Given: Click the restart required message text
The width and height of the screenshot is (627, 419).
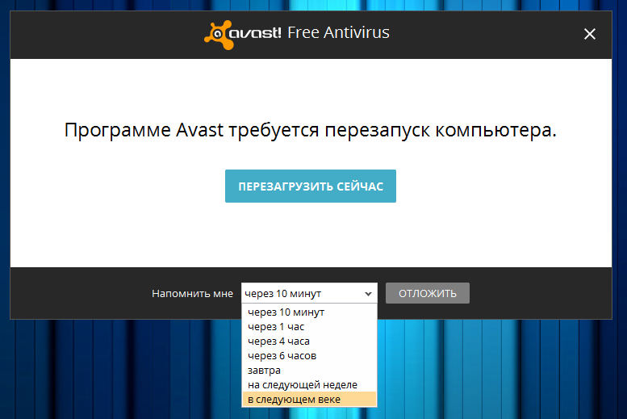Looking at the screenshot, I should [x=311, y=131].
